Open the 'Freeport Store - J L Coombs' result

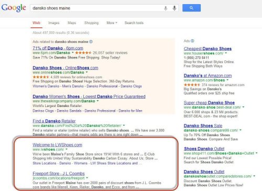point(59,173)
